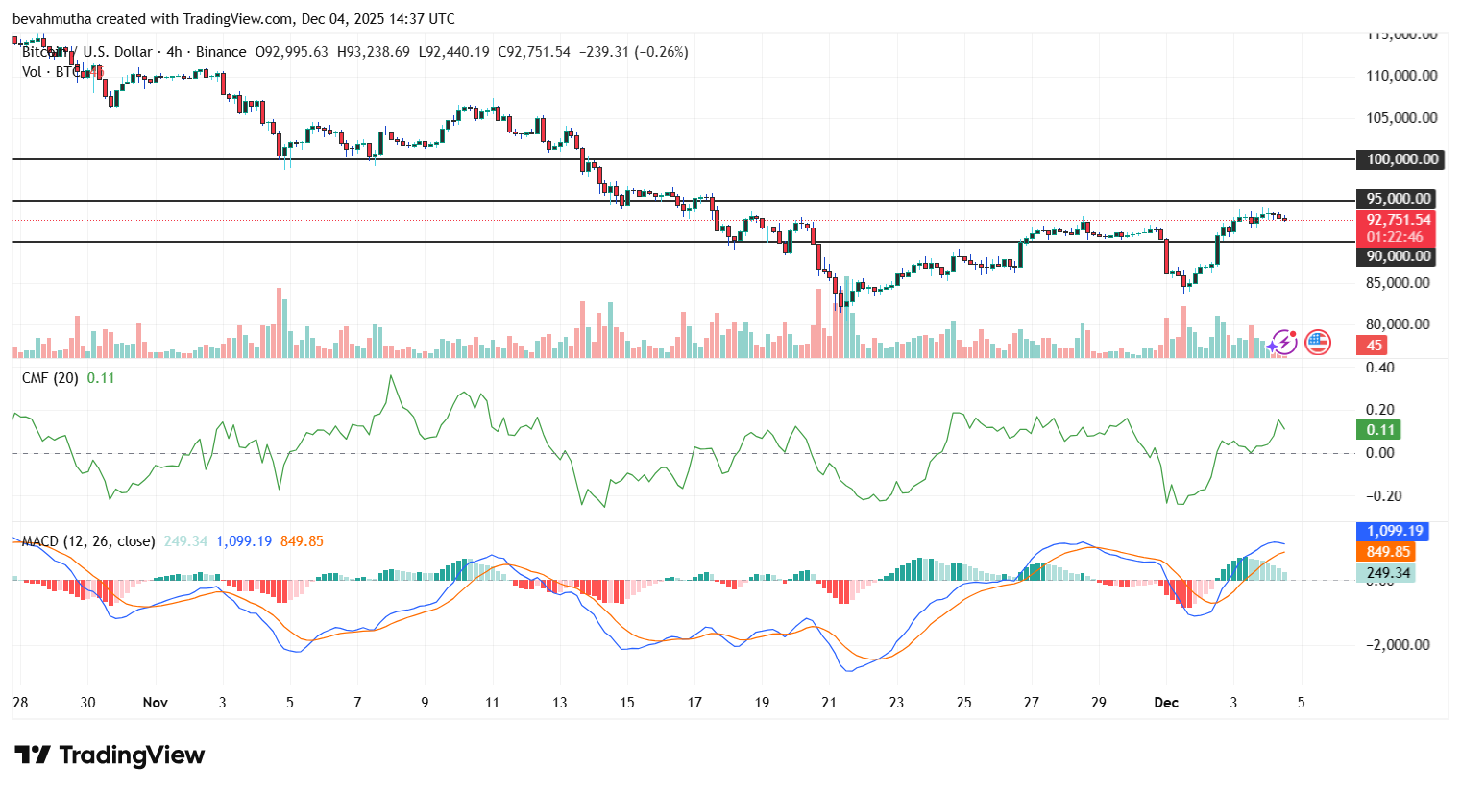Select the blue 1,099.19 MACD value badge
The height and width of the screenshot is (791, 1461).
[x=1391, y=530]
